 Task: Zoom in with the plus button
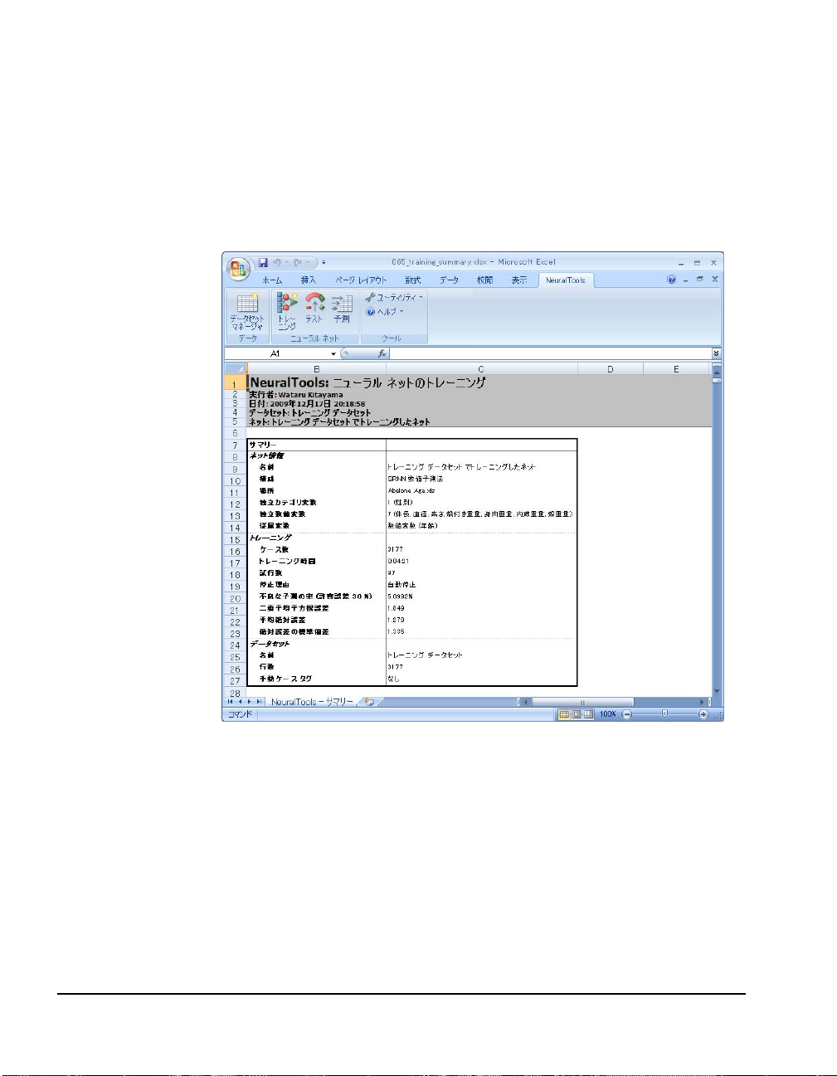(x=703, y=714)
